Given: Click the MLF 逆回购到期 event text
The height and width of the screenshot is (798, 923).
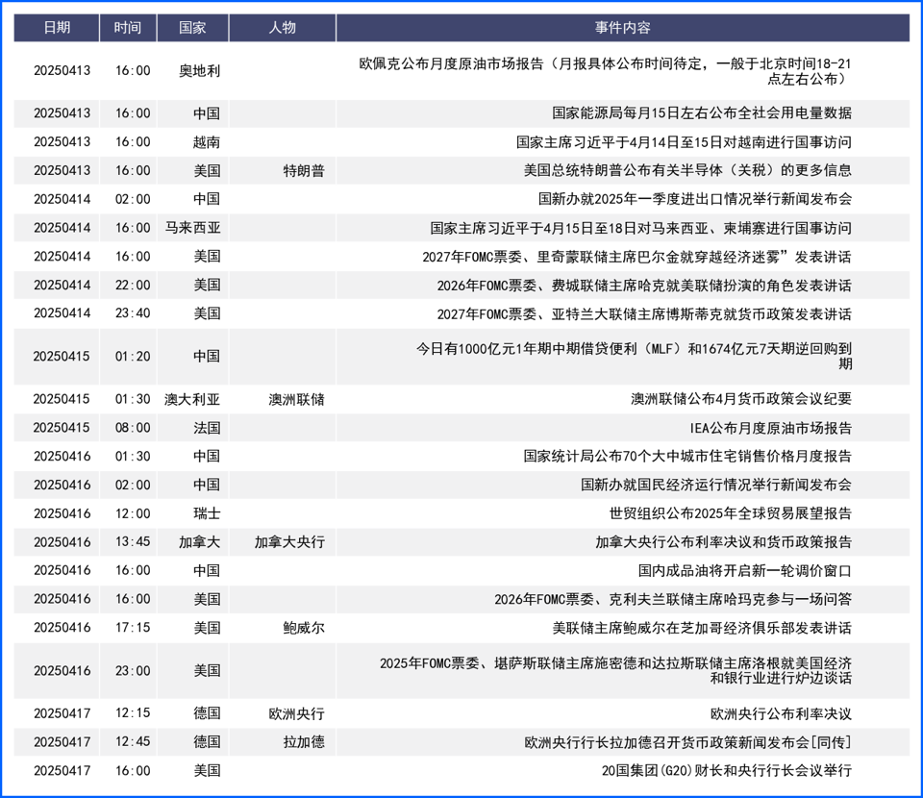Looking at the screenshot, I should (634, 356).
